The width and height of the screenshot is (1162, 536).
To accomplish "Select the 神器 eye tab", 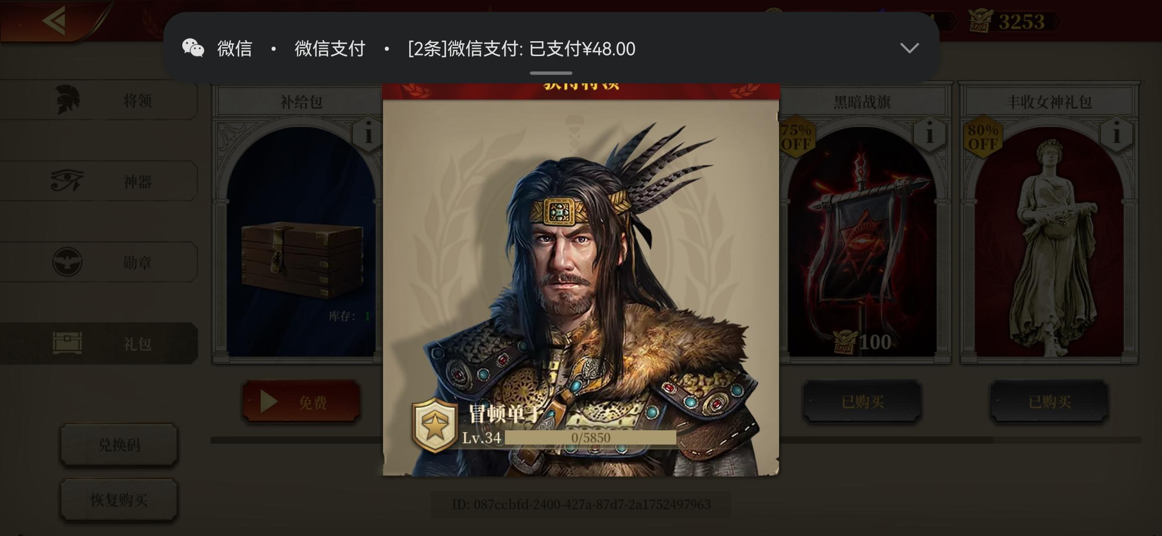I will [x=99, y=181].
